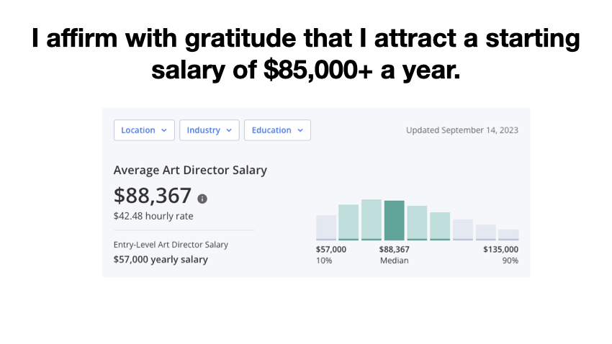Click the Entry-Level Art Director Salary label
The height and width of the screenshot is (344, 612).
pos(171,245)
